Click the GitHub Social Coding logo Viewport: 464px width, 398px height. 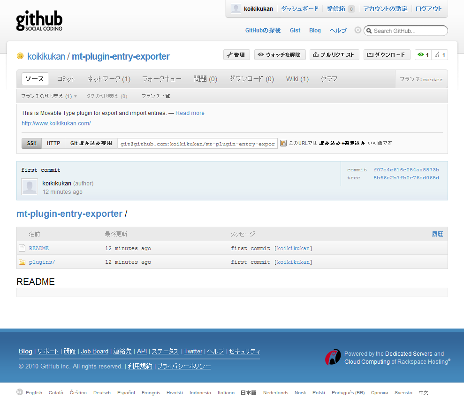point(39,21)
